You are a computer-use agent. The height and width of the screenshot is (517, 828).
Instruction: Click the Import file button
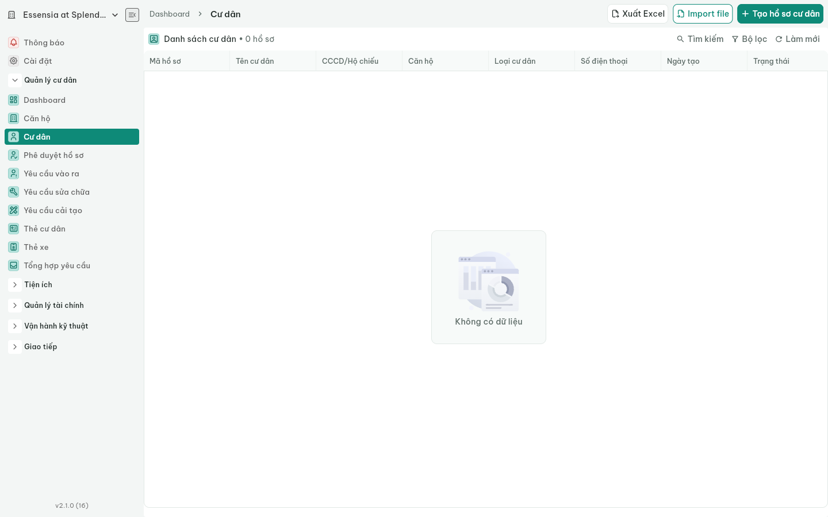coord(703,14)
